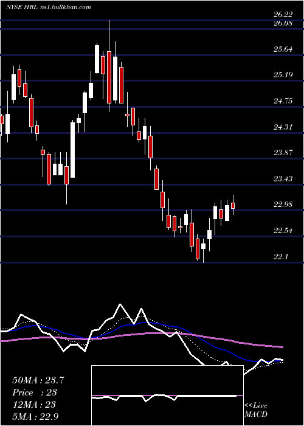The width and height of the screenshot is (304, 426).
Task: Click the '50MA : 23.7' readout
Action: pos(38,380)
